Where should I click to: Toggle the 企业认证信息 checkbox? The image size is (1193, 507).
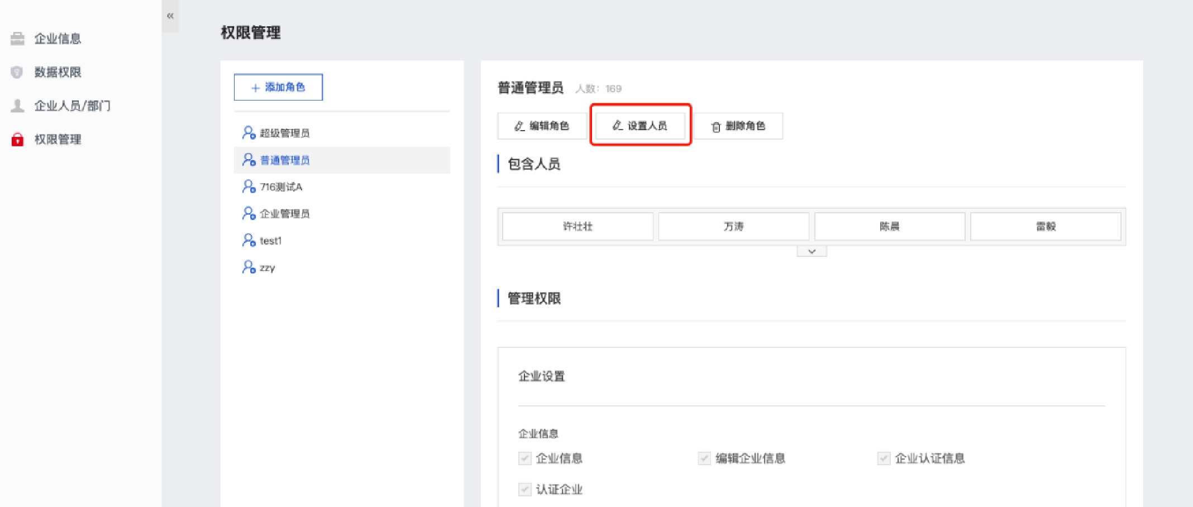[x=884, y=458]
